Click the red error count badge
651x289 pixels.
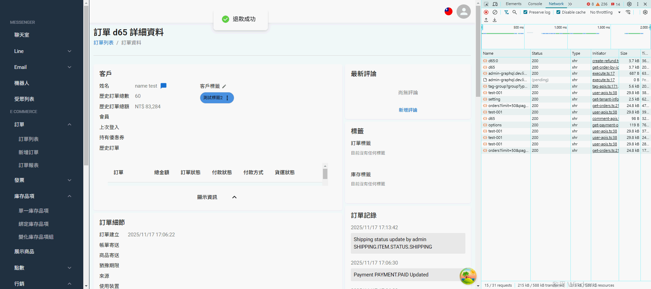(x=590, y=4)
